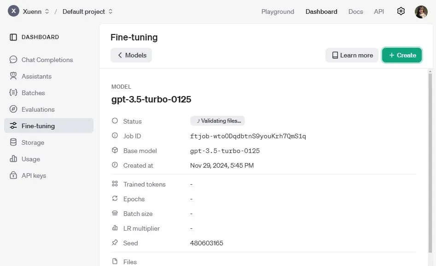Click the Fine-tuning page title
The height and width of the screenshot is (266, 436).
134,38
